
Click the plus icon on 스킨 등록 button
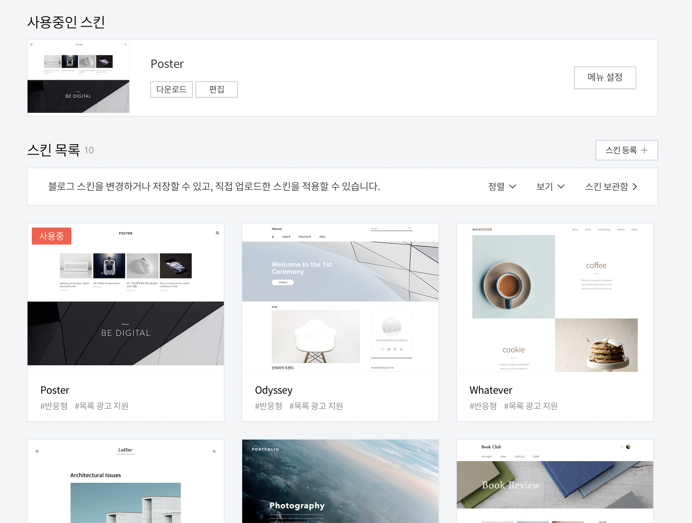[644, 150]
